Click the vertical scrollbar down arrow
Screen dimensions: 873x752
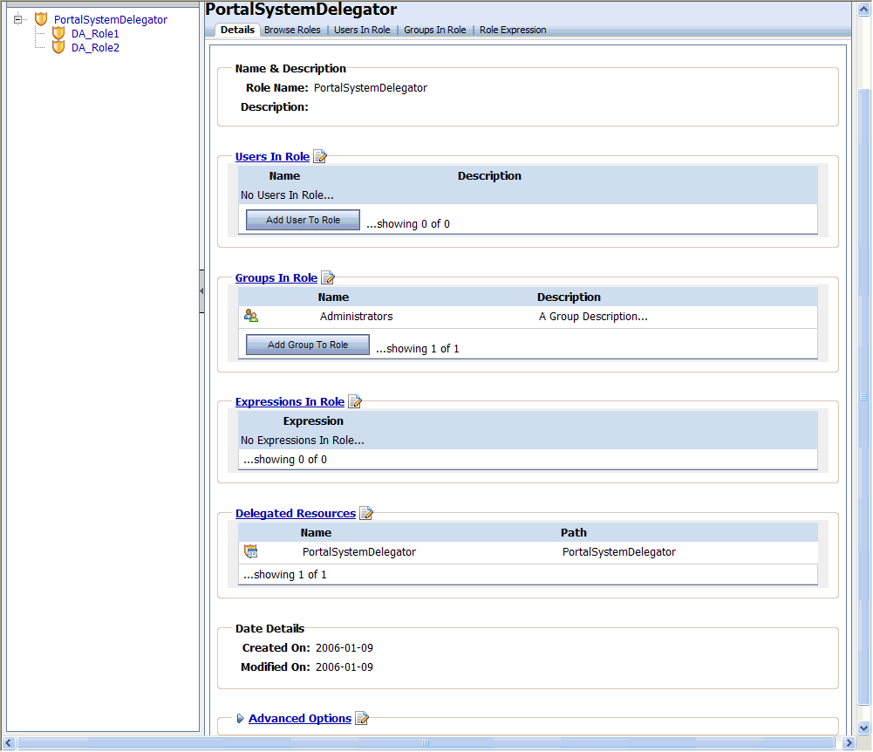tap(864, 728)
